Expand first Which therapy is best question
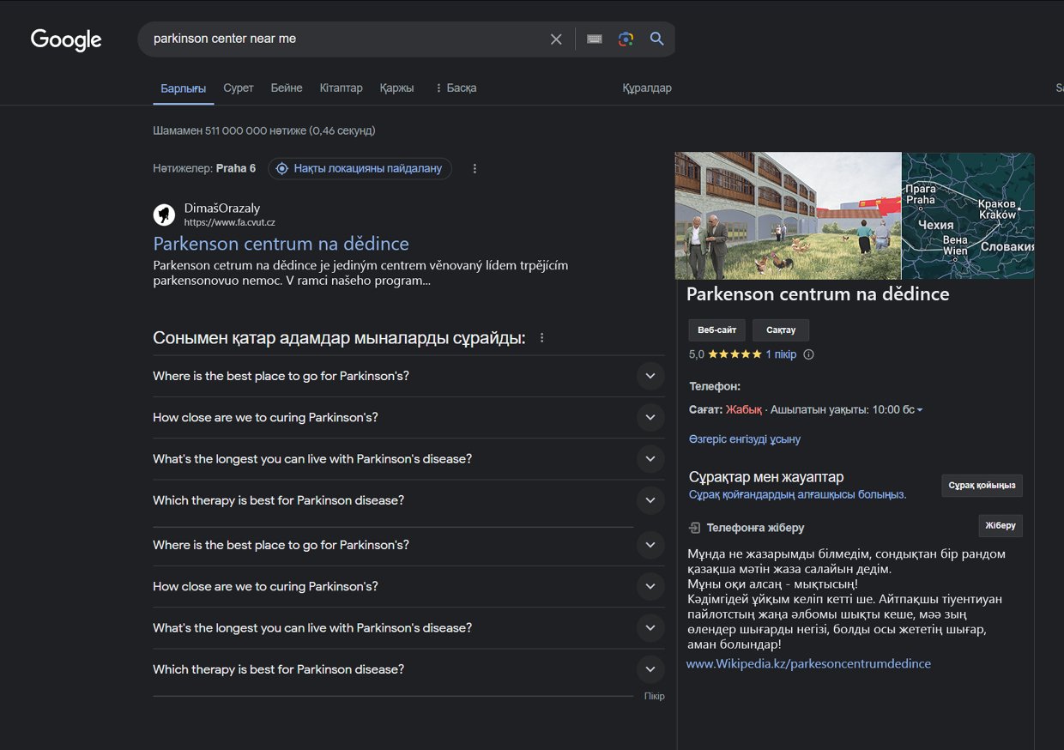 pos(408,500)
